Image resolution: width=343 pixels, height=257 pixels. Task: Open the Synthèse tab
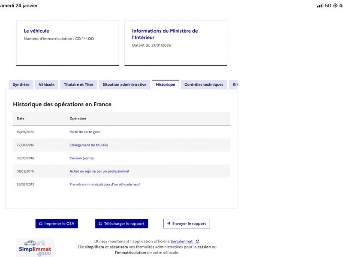[x=21, y=85]
